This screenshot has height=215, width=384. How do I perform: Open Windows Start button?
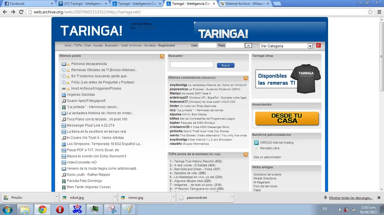coord(8,209)
